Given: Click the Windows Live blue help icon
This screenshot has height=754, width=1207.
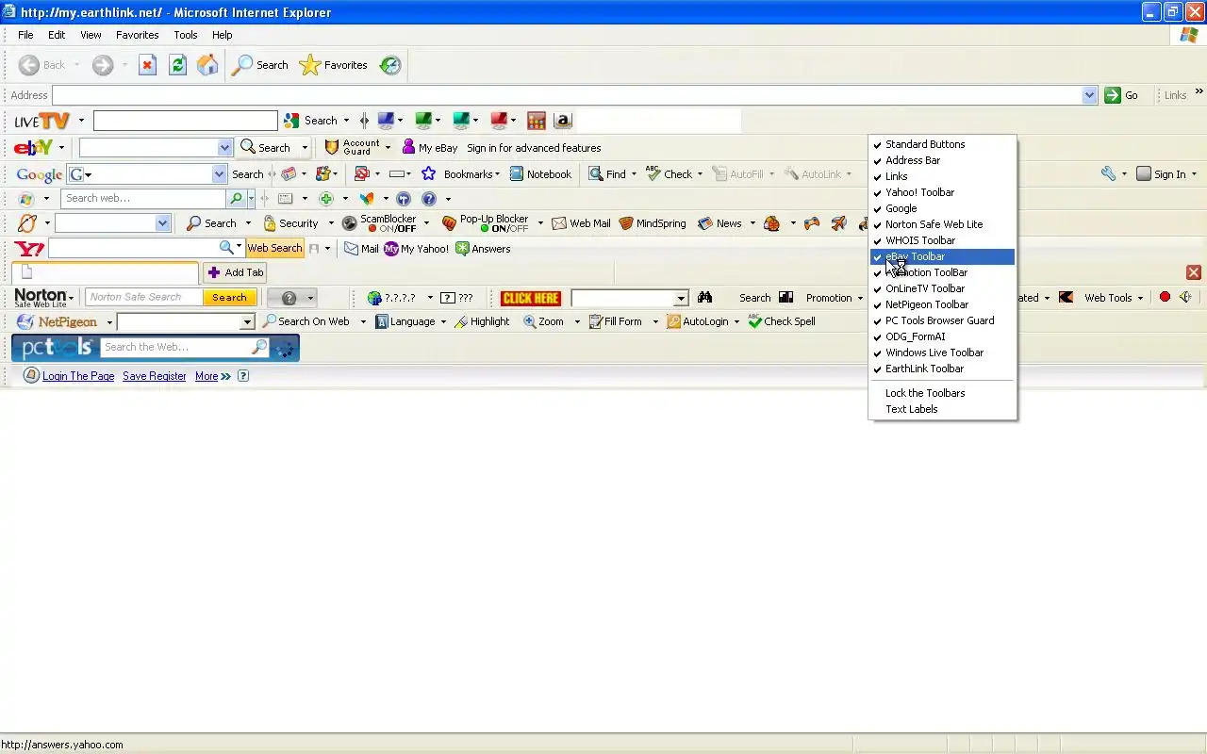Looking at the screenshot, I should click(429, 199).
